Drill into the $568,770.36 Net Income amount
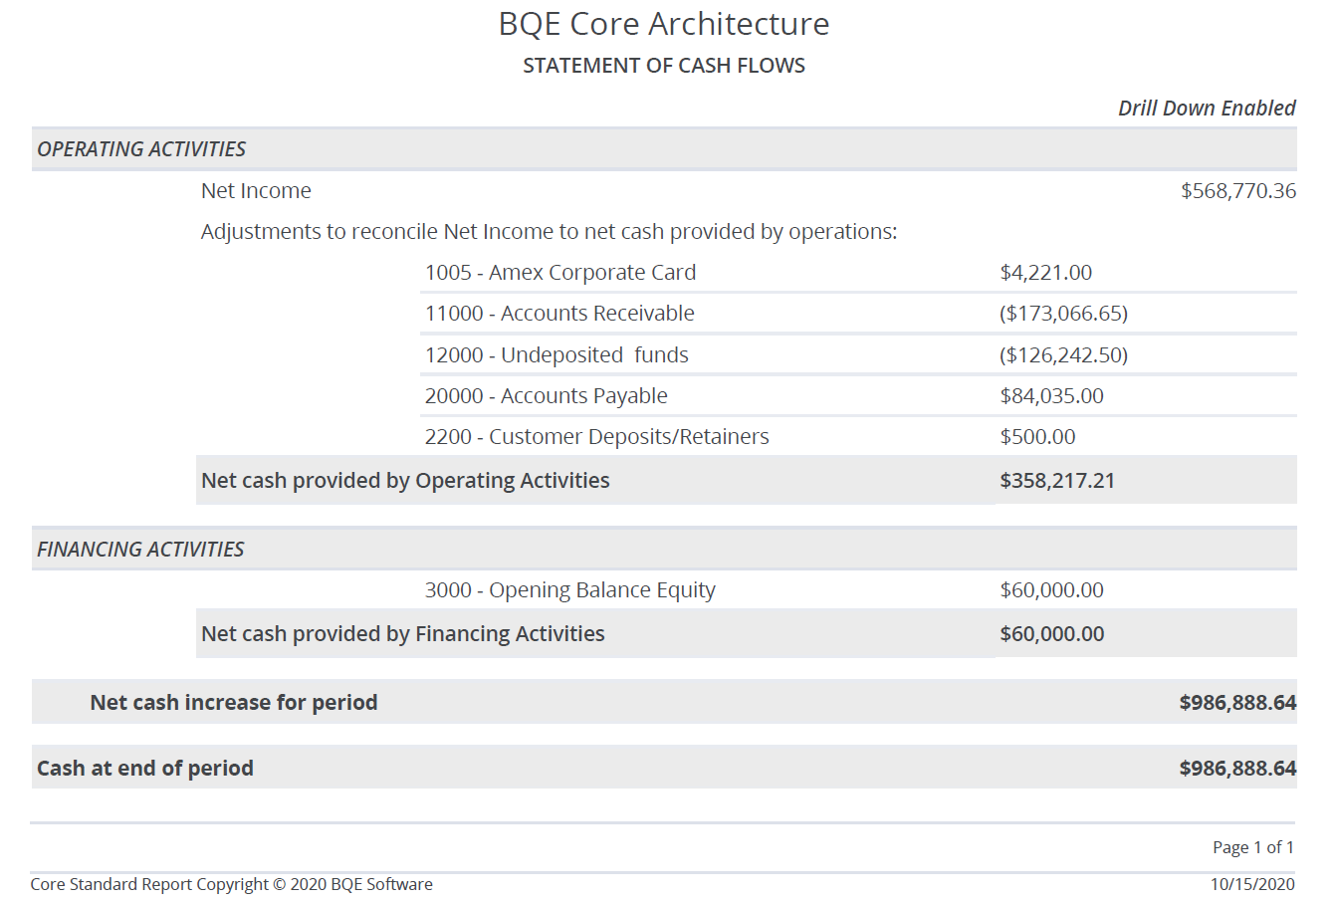Viewport: 1336px width, 904px height. [x=1238, y=191]
